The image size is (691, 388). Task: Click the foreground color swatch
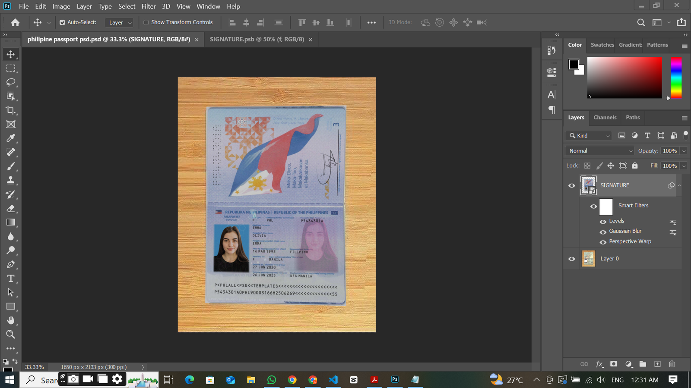coord(574,64)
